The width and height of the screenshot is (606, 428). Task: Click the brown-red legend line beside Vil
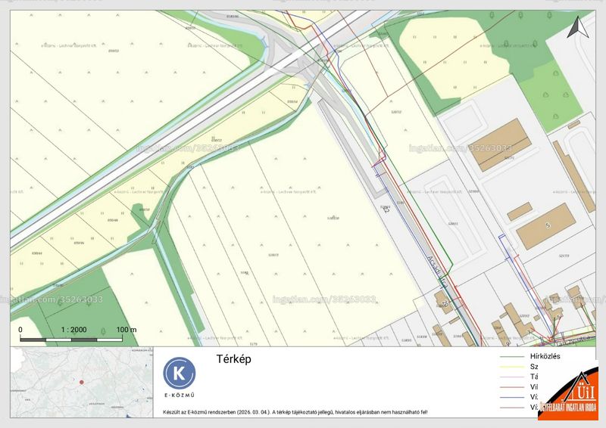pos(512,387)
